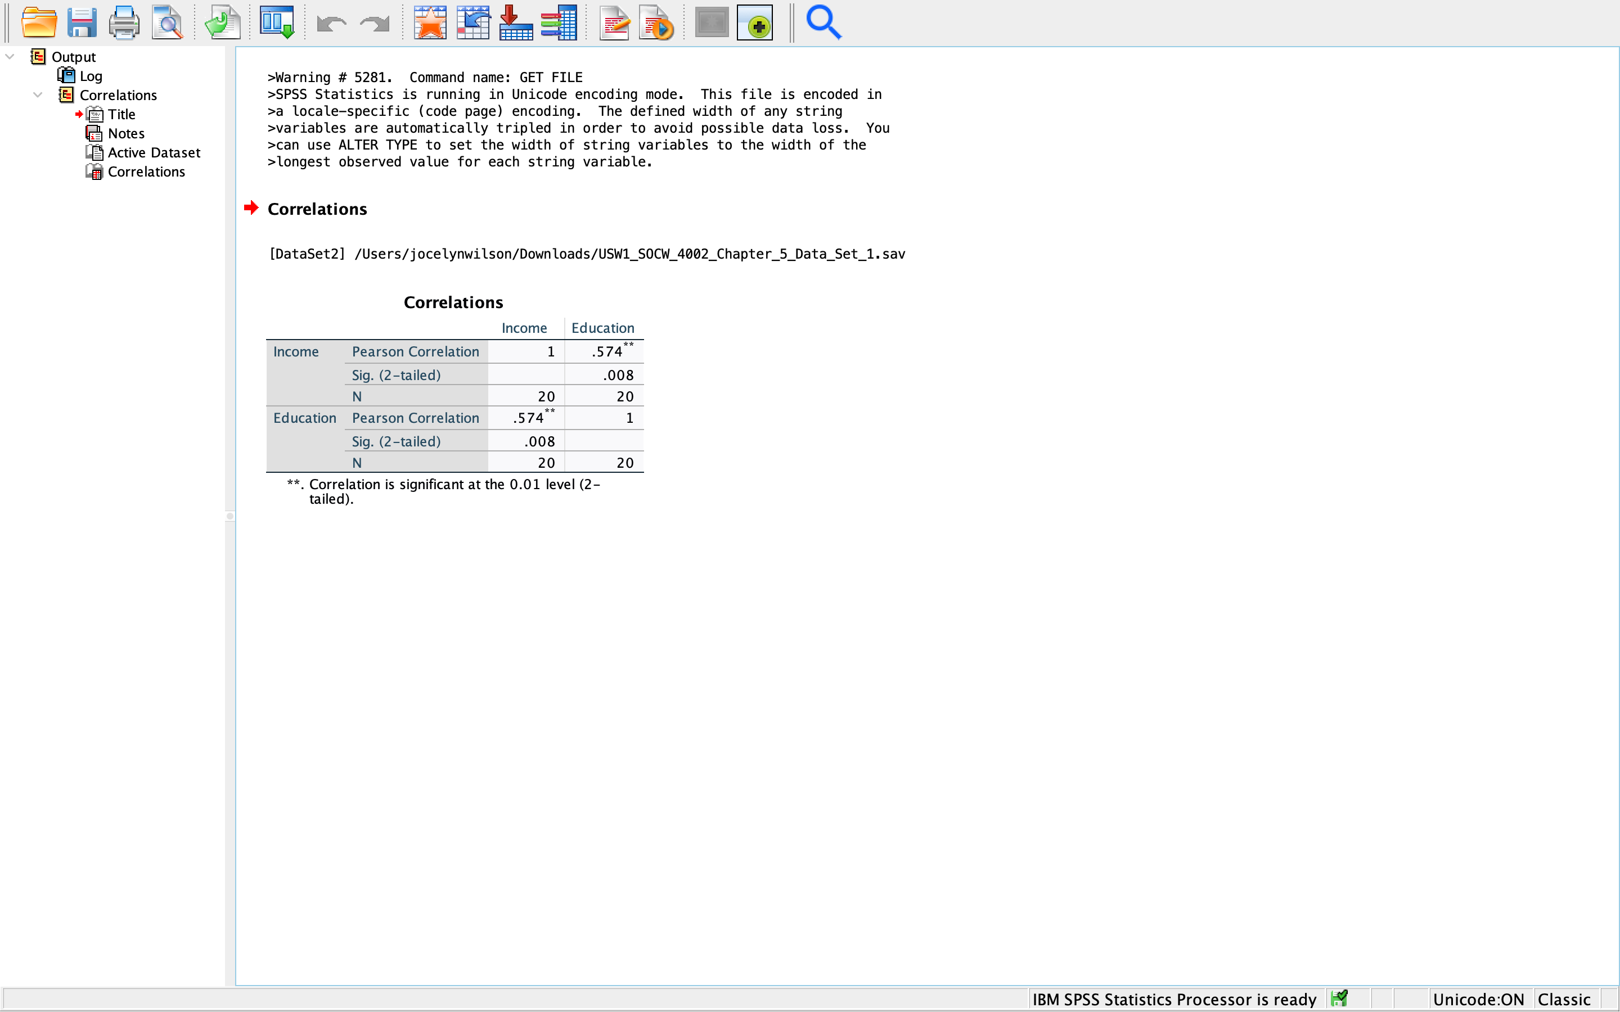The image size is (1620, 1012).
Task: Click the Correlations table title
Action: click(453, 302)
